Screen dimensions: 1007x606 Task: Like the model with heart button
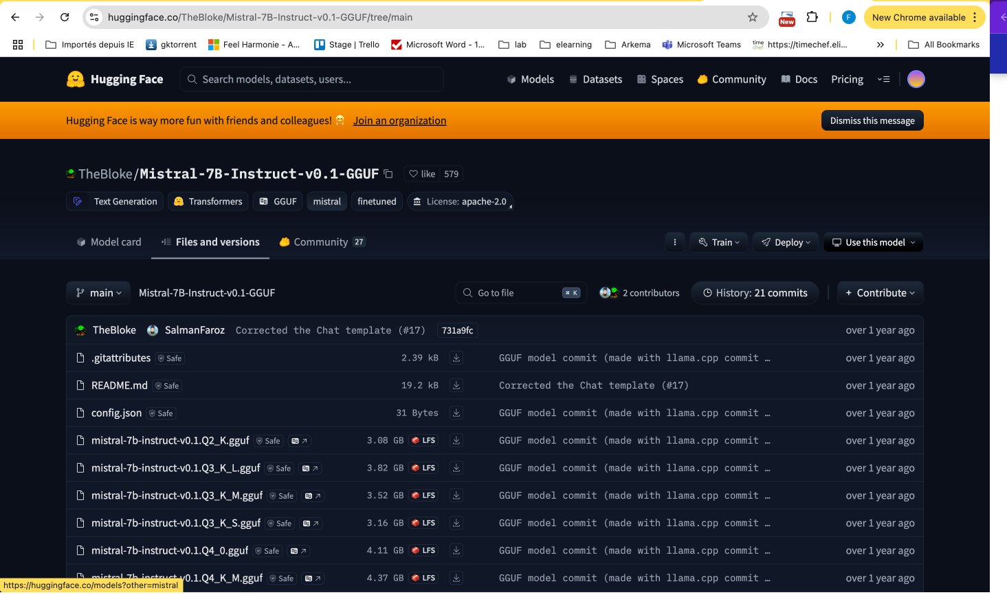tap(422, 174)
